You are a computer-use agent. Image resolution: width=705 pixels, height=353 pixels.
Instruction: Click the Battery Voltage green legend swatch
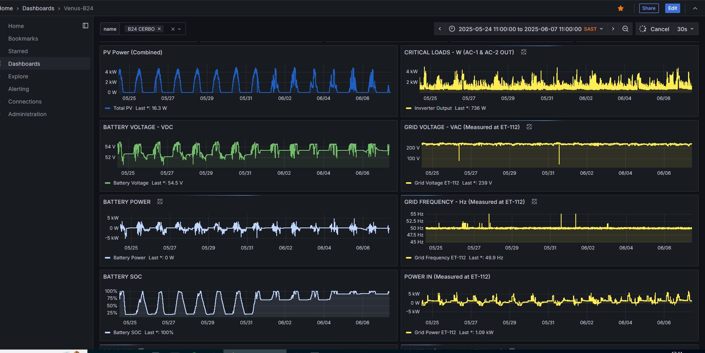tap(108, 183)
